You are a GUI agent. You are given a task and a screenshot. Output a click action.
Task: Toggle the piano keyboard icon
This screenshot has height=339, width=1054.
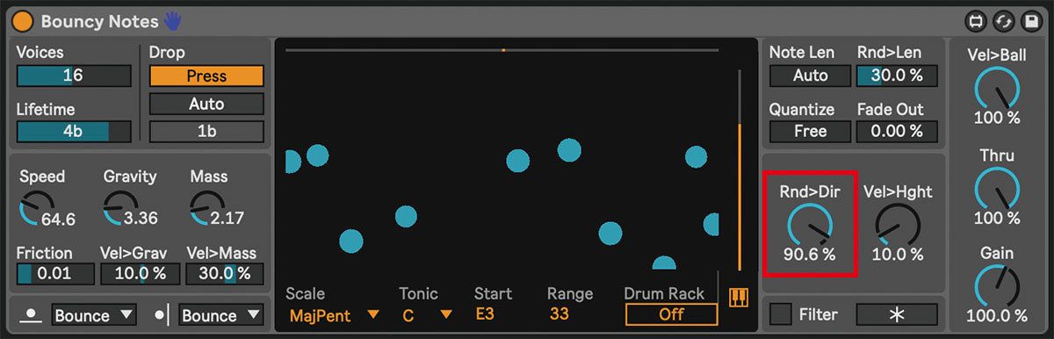point(738,297)
